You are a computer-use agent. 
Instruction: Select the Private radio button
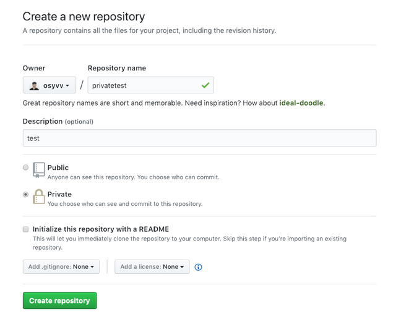25,194
